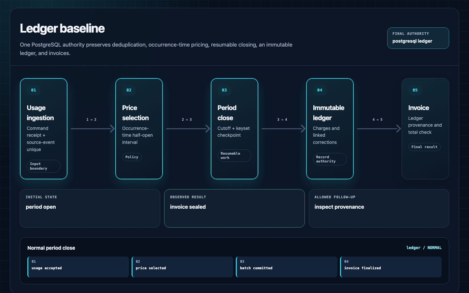Click the 03 step number badge
The height and width of the screenshot is (293, 469).
(x=224, y=90)
